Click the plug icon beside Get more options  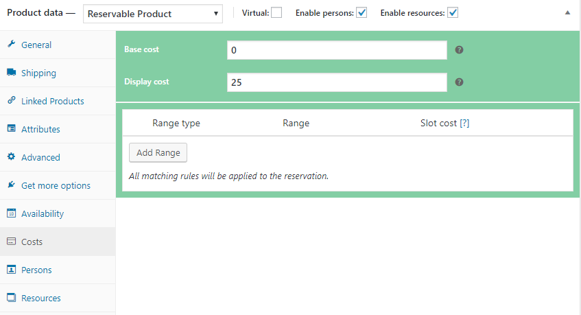(x=11, y=185)
